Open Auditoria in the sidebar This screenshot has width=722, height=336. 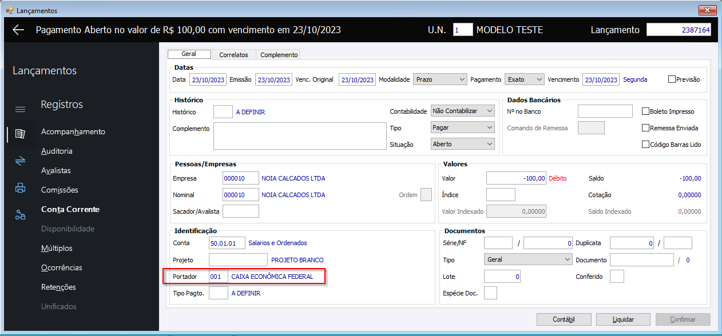click(57, 151)
